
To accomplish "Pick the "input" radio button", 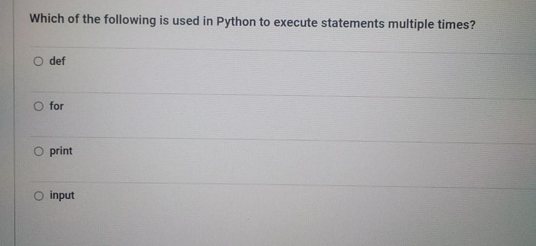I will click(x=38, y=196).
